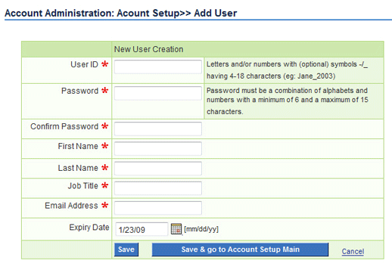
Task: Click the Cancel link
Action: pyautogui.click(x=353, y=251)
